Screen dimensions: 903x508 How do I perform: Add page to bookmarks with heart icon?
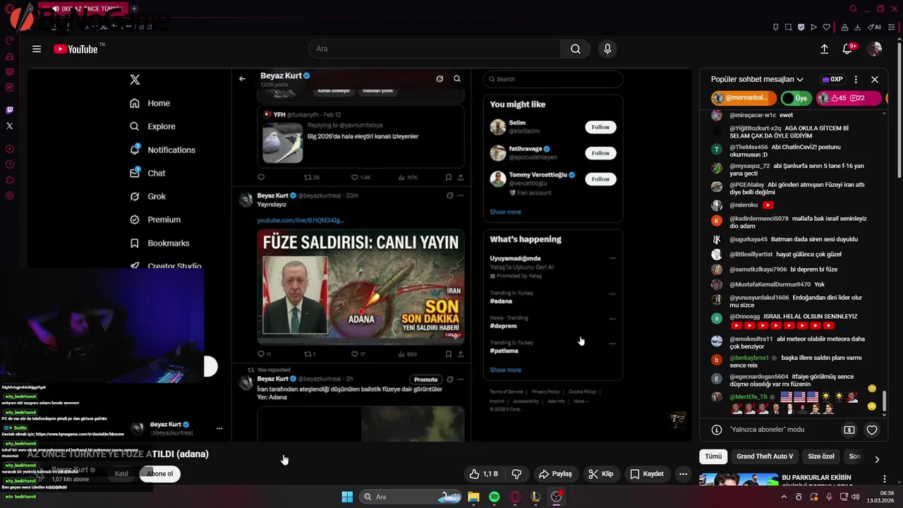827,28
